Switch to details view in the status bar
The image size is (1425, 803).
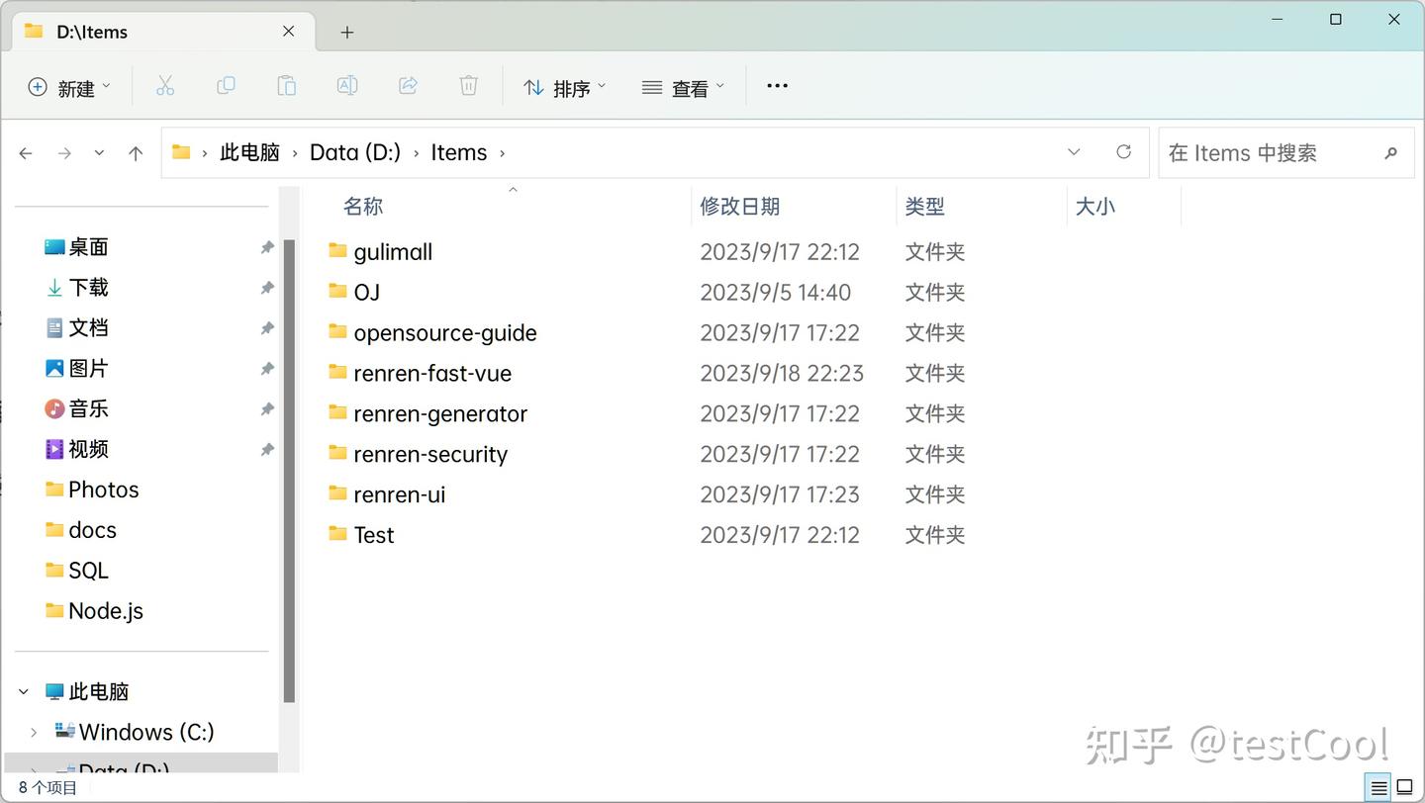[1377, 786]
